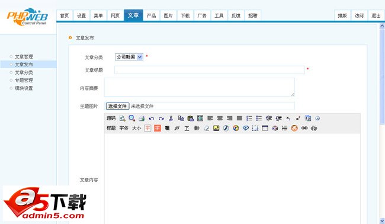Screen dimensions: 385x224
Task: Justify text in the editor
Action: click(x=239, y=119)
